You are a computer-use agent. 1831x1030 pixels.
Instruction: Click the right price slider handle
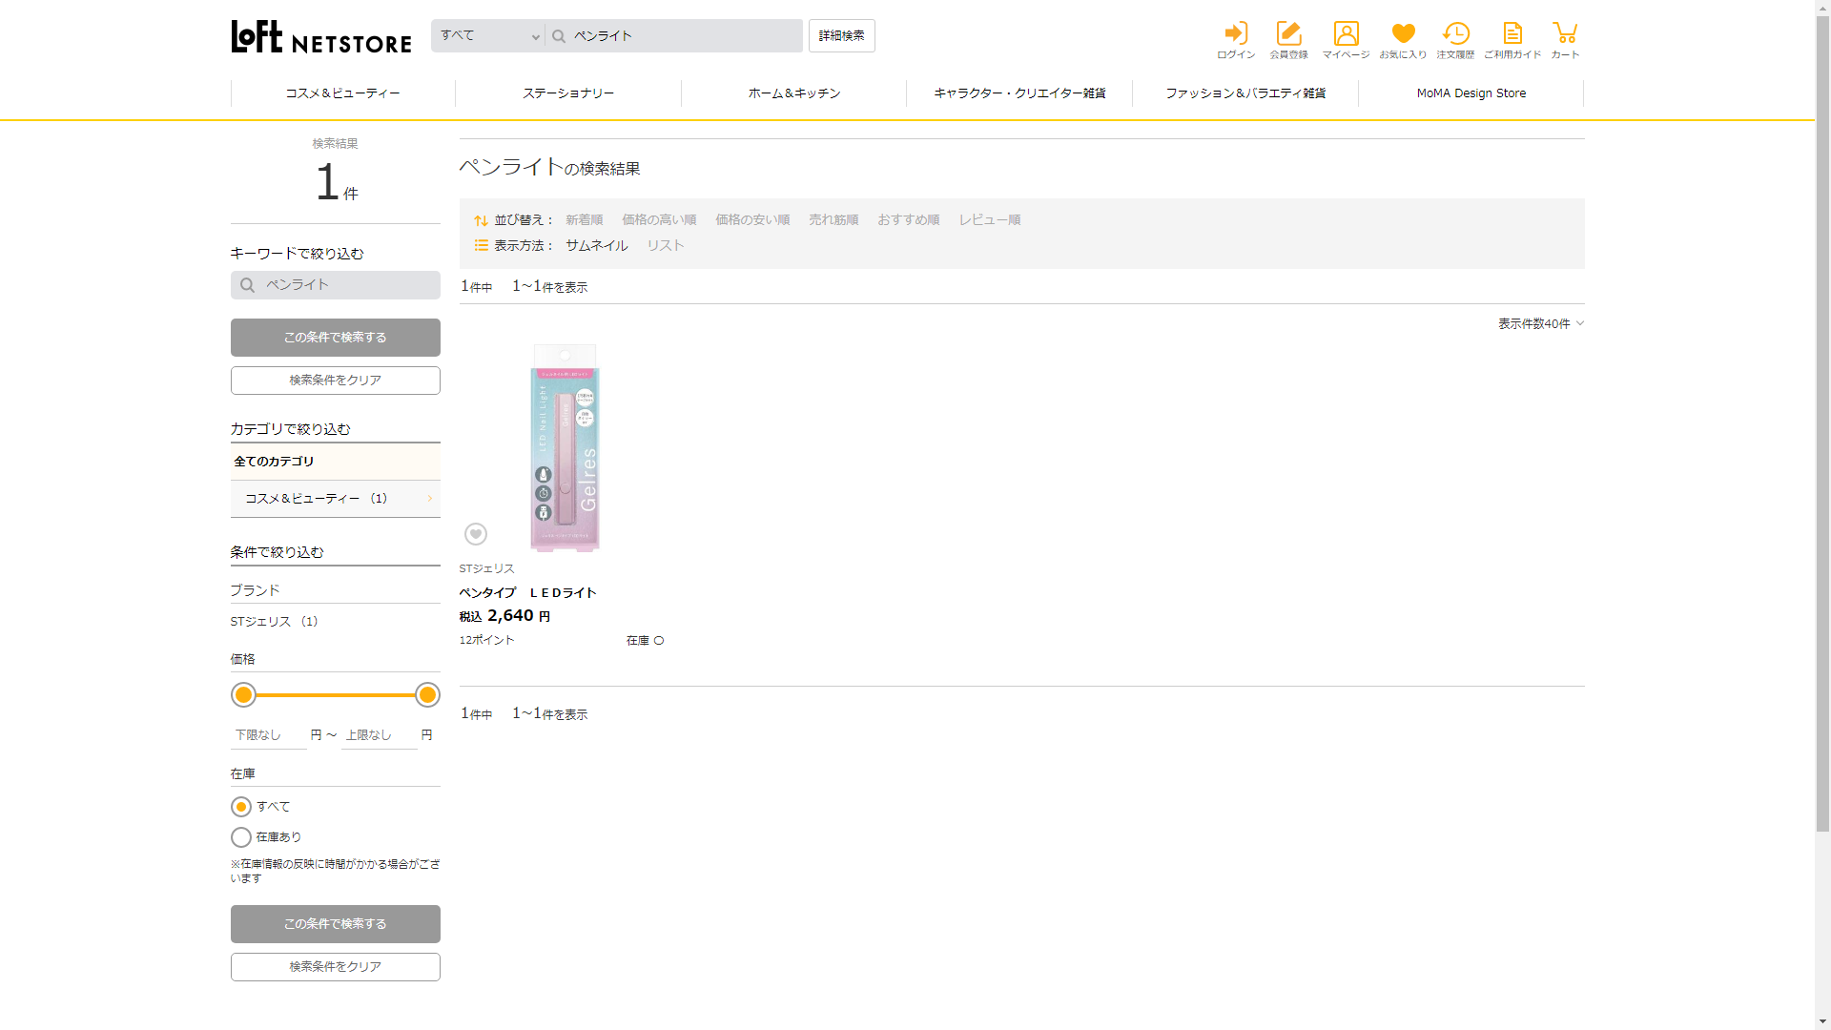point(427,695)
